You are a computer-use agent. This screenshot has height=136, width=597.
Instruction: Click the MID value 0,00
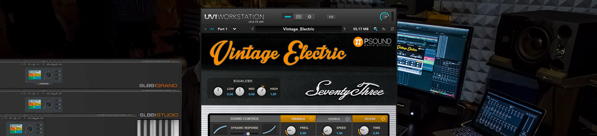[x=252, y=94]
